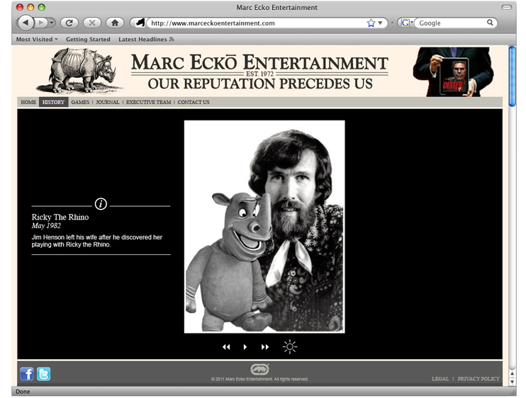Open the Twitter page icon
526x398 pixels.
click(44, 374)
